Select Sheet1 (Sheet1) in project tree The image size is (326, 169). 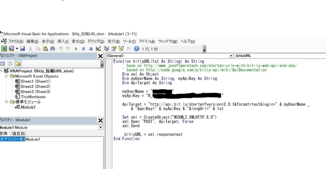36,81
